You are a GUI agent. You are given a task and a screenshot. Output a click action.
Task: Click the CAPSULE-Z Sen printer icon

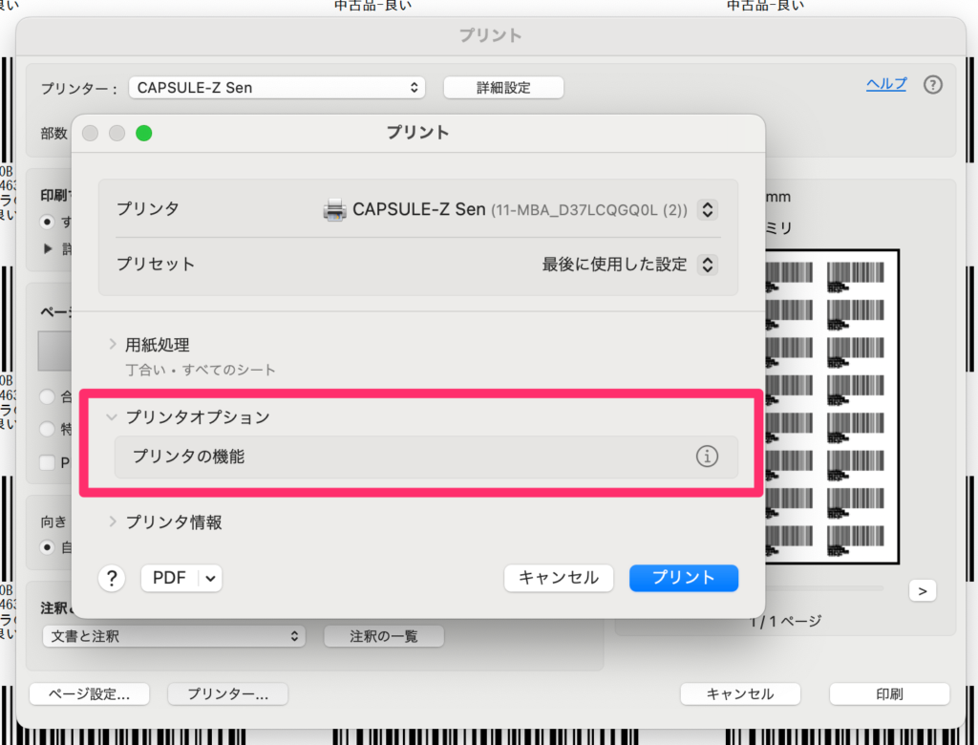(334, 209)
